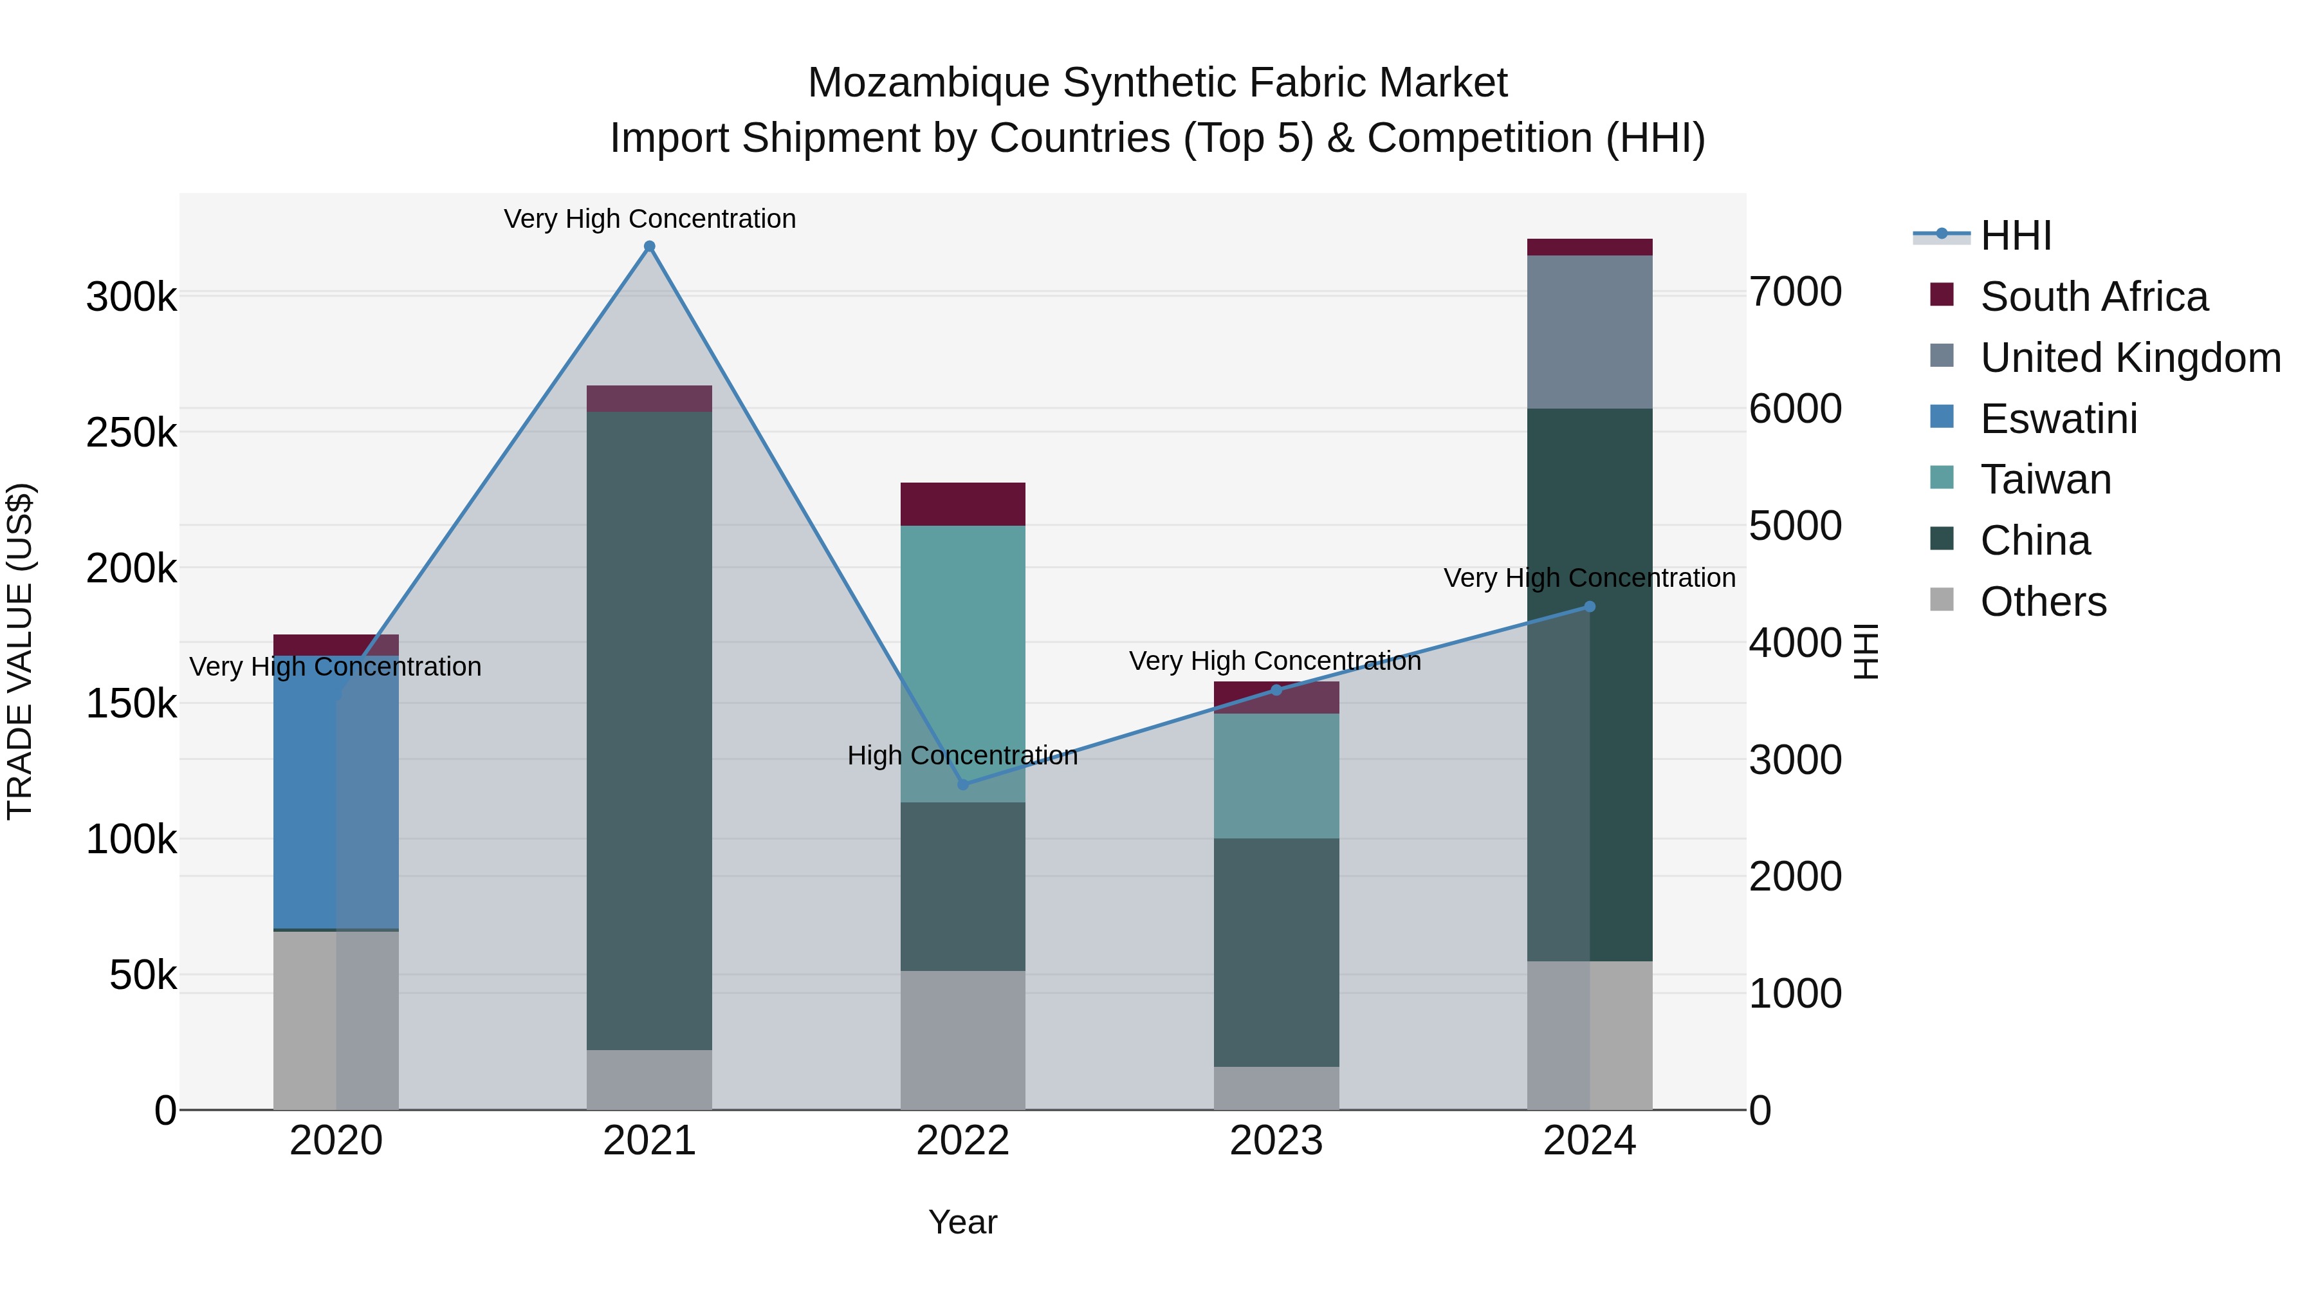Click the United Kingdom bar segment in 2024
Screen dimensions: 2316x1303
pos(1590,332)
